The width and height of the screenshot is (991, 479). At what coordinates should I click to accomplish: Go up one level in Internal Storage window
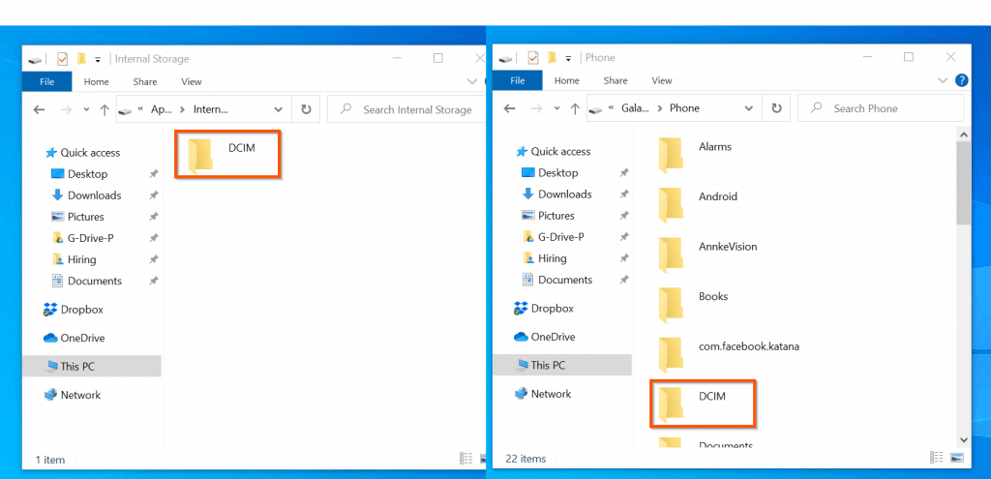coord(105,109)
